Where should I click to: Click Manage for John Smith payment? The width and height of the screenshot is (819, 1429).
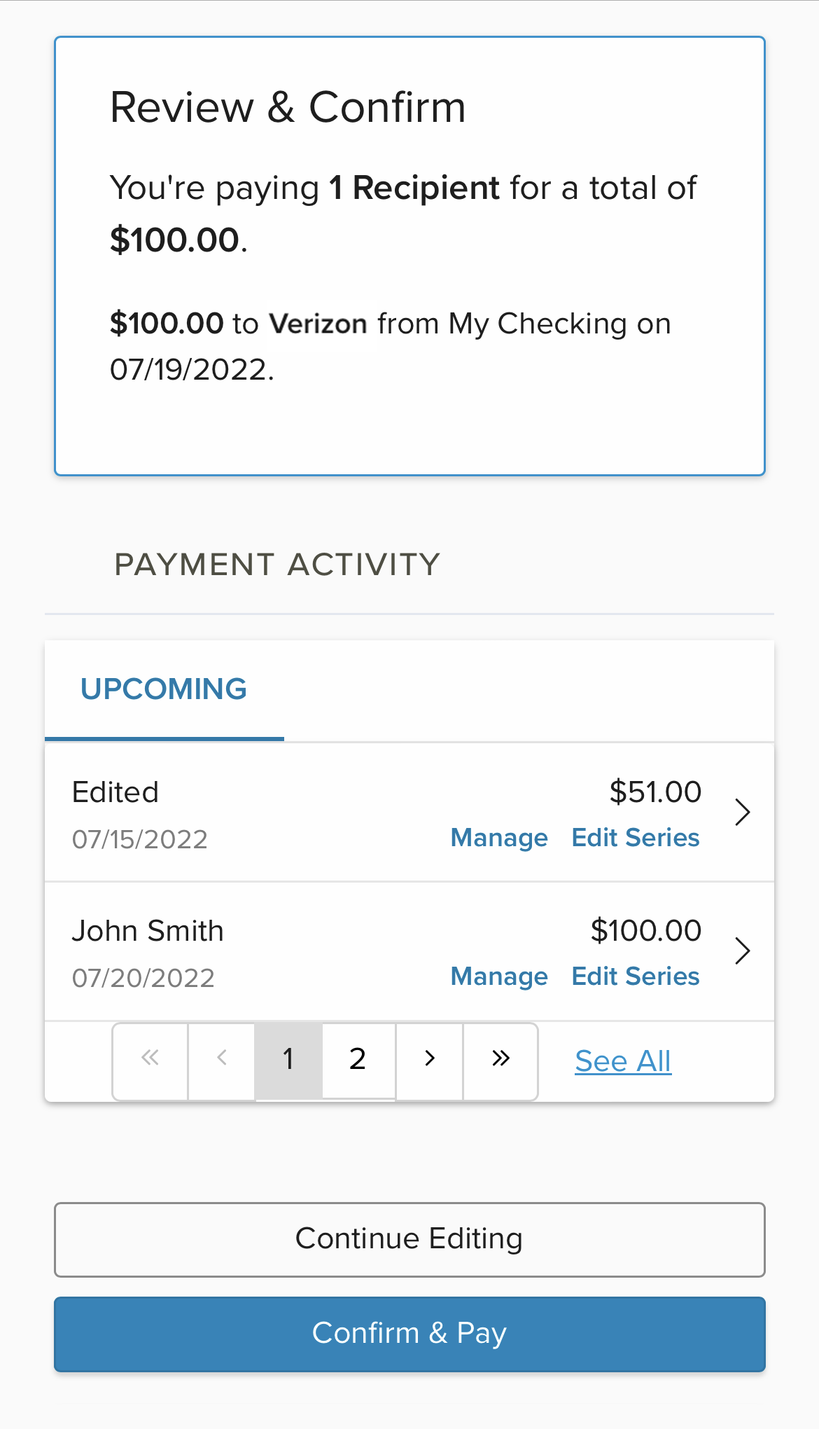tap(499, 976)
